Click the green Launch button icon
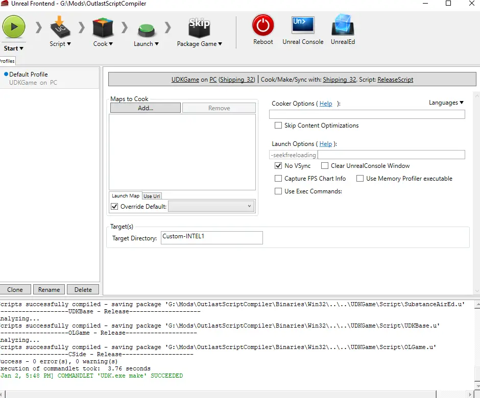480x398 pixels. (x=146, y=31)
